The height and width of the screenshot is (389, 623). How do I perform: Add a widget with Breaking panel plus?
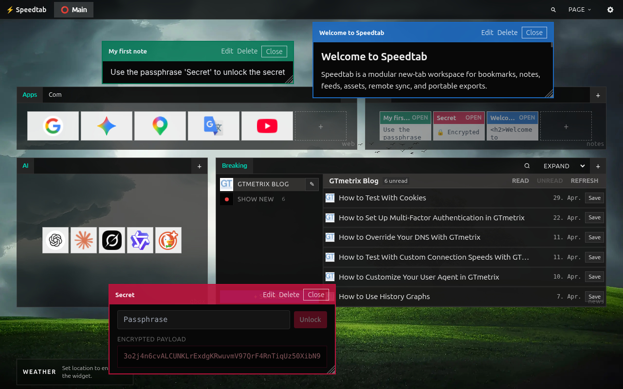click(x=598, y=166)
